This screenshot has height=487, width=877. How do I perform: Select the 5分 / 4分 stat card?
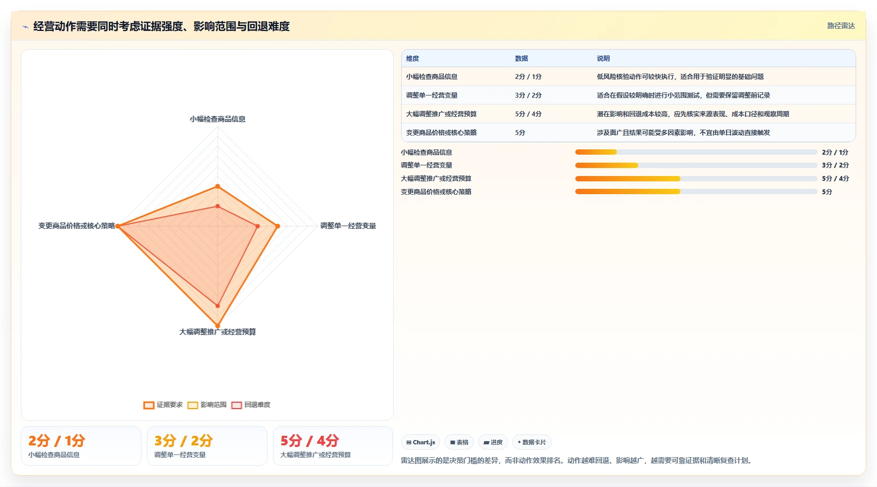tap(333, 446)
